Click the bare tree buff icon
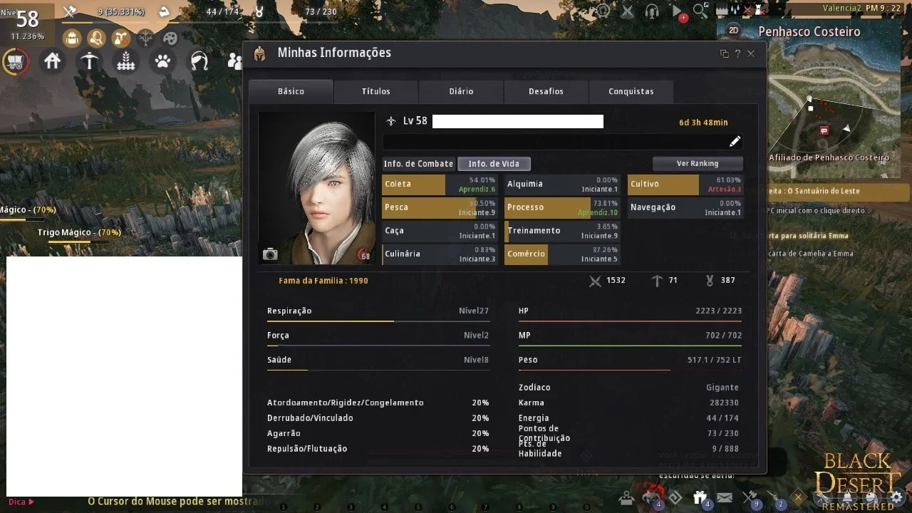This screenshot has height=513, width=912. (x=145, y=38)
